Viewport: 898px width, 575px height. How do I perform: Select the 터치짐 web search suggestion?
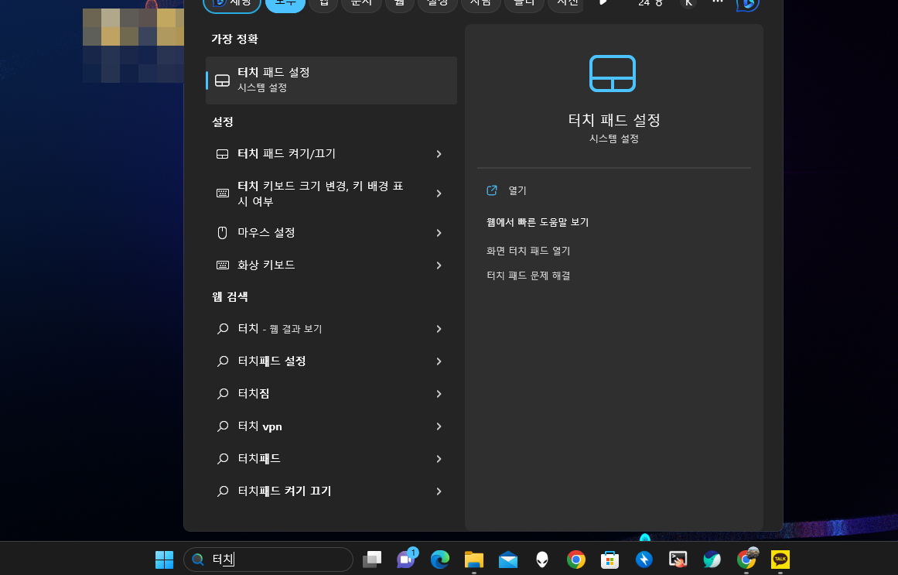(331, 394)
